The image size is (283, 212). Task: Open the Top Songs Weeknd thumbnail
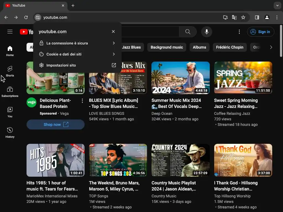click(118, 160)
